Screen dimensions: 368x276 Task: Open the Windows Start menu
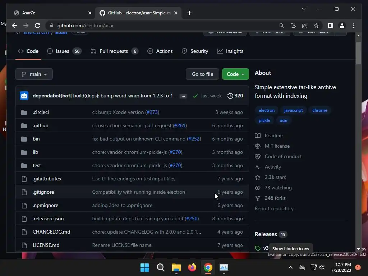tap(144, 267)
